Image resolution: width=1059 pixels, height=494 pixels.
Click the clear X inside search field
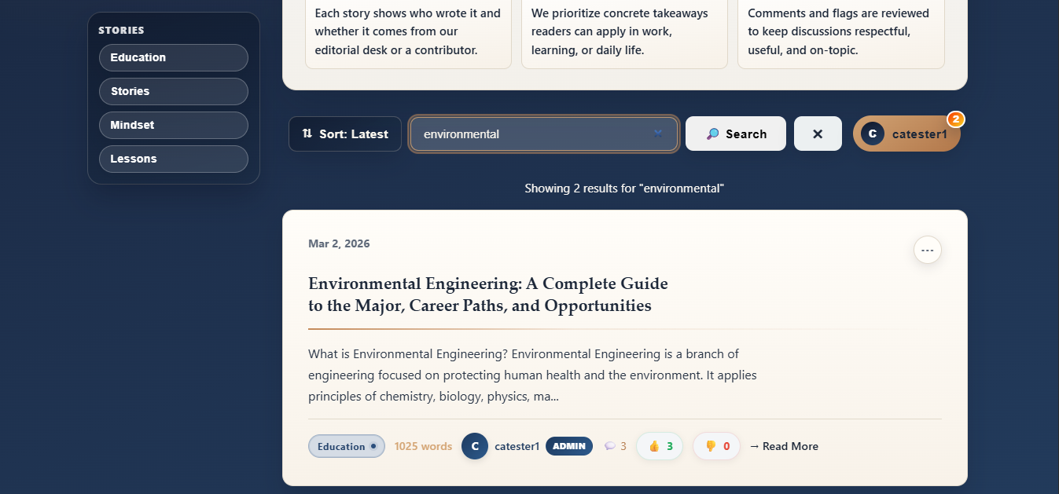click(x=658, y=134)
